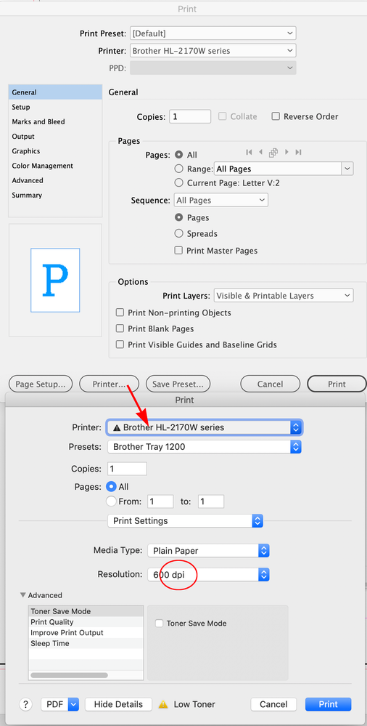Open the Media Type dropdown
This screenshot has width=367, height=726.
click(x=208, y=551)
